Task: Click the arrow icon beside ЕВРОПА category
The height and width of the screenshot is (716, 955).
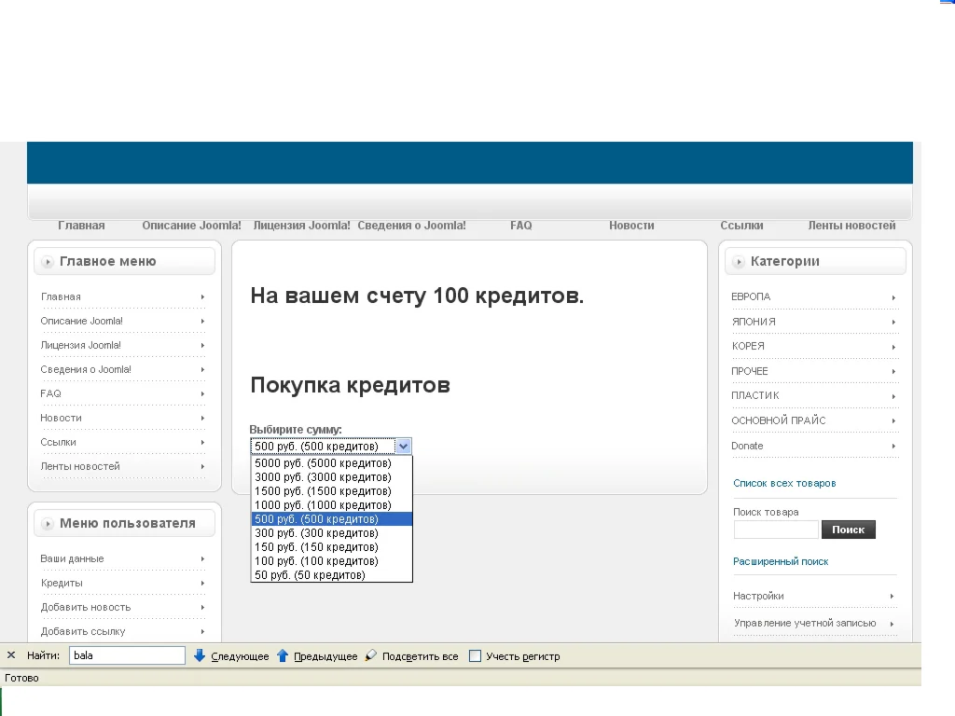Action: tap(893, 296)
